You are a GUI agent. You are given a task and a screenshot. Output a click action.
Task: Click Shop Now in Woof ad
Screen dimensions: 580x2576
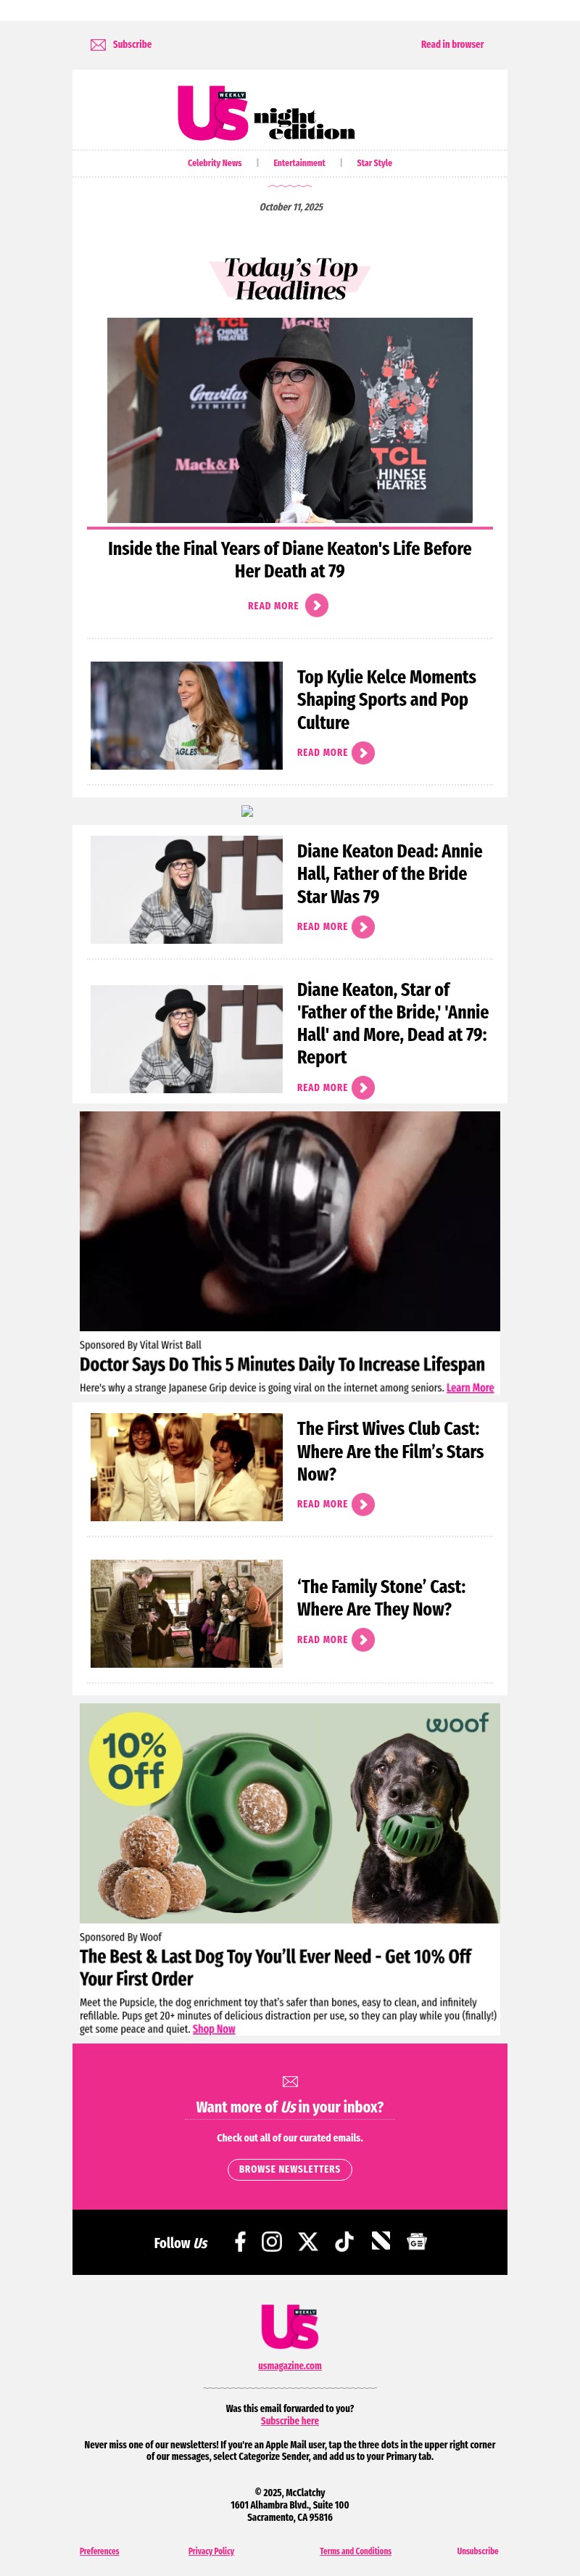tap(214, 2029)
